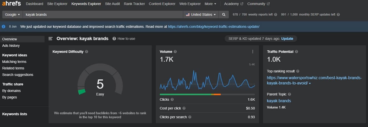The image size is (368, 127).
Task: Select Keywords Explorer tab
Action: tap(86, 4)
